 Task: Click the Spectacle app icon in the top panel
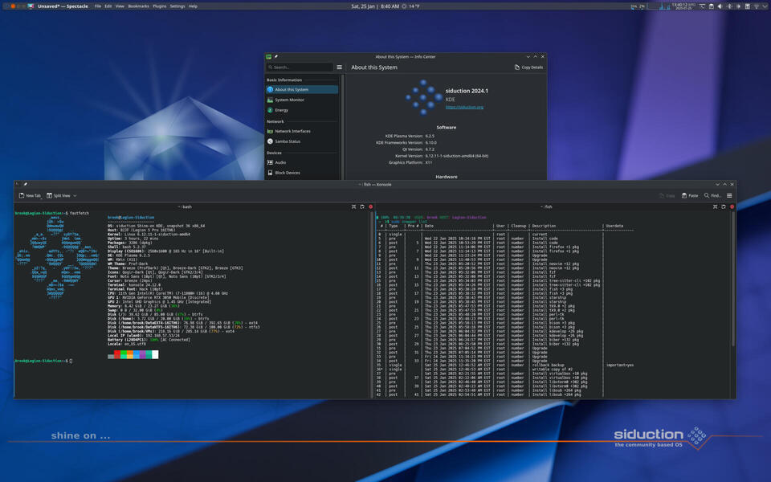click(x=31, y=6)
